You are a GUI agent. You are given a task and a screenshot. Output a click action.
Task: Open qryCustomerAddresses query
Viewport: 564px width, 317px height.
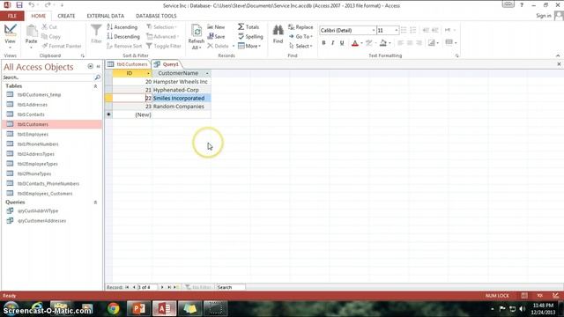[x=41, y=221]
